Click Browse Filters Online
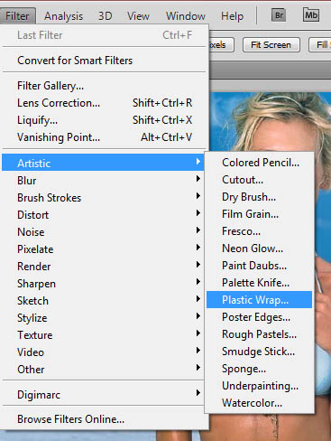Image resolution: width=331 pixels, height=441 pixels. pos(105,419)
